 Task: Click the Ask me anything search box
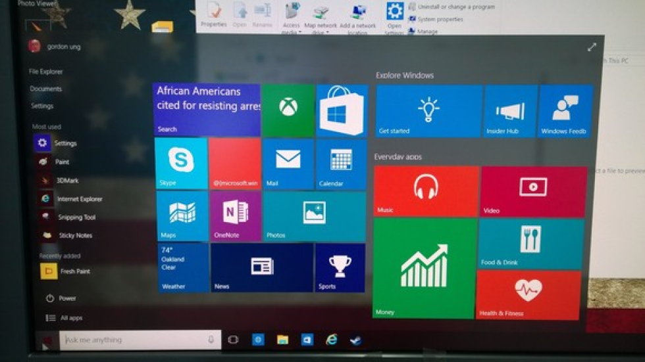[140, 340]
